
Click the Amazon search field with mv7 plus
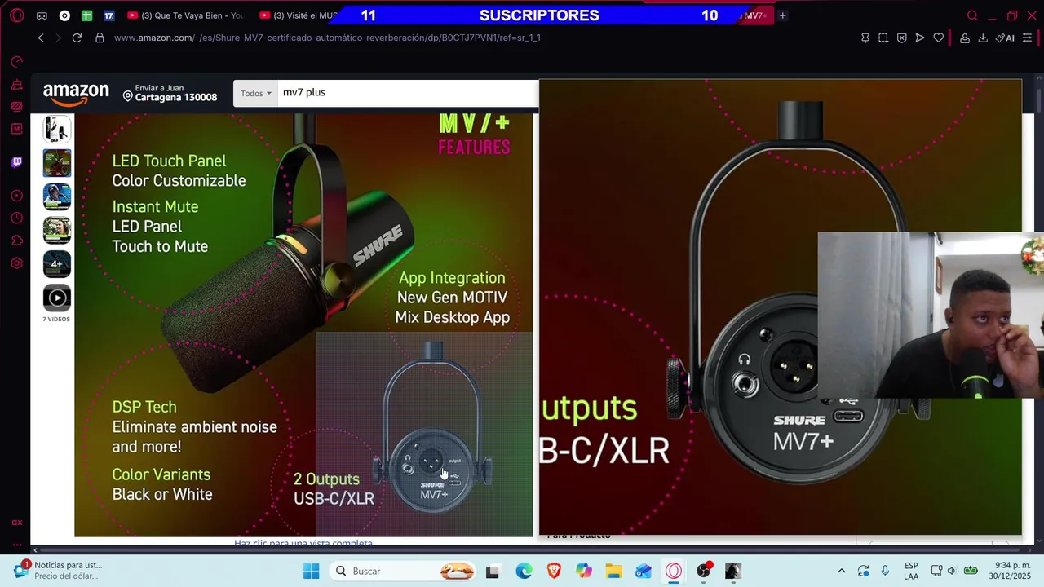click(408, 93)
